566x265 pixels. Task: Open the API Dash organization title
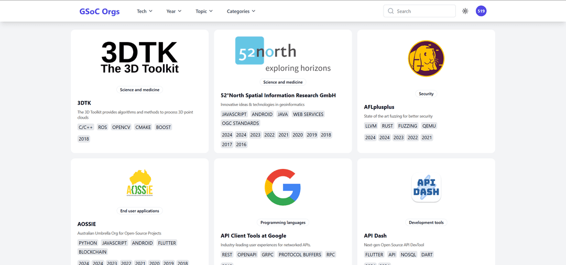[375, 236]
